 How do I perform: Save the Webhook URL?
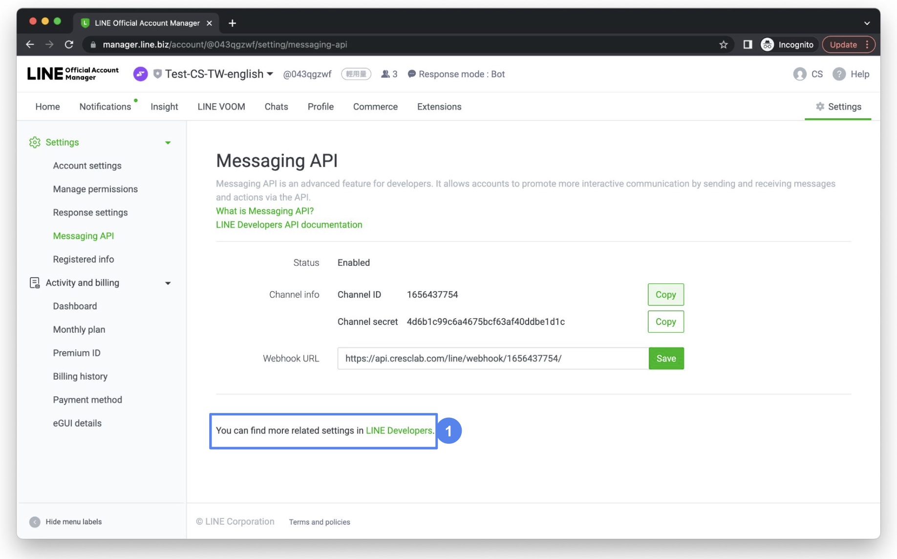coord(666,358)
